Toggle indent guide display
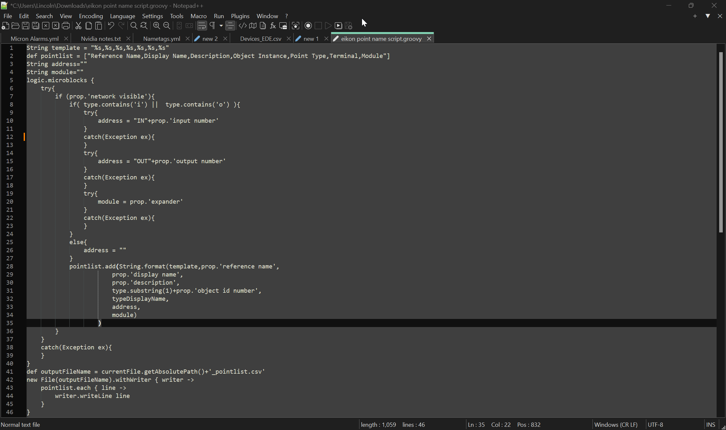726x430 pixels. pos(230,26)
